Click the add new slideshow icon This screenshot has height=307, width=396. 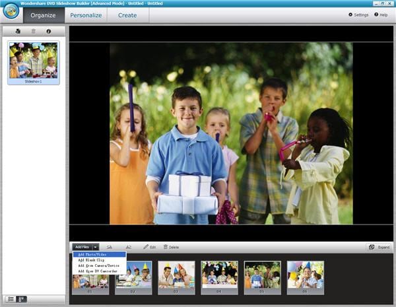(18, 31)
